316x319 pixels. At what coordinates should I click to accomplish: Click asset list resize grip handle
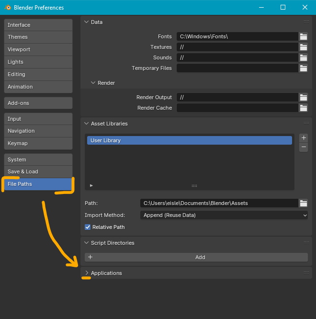point(194,186)
